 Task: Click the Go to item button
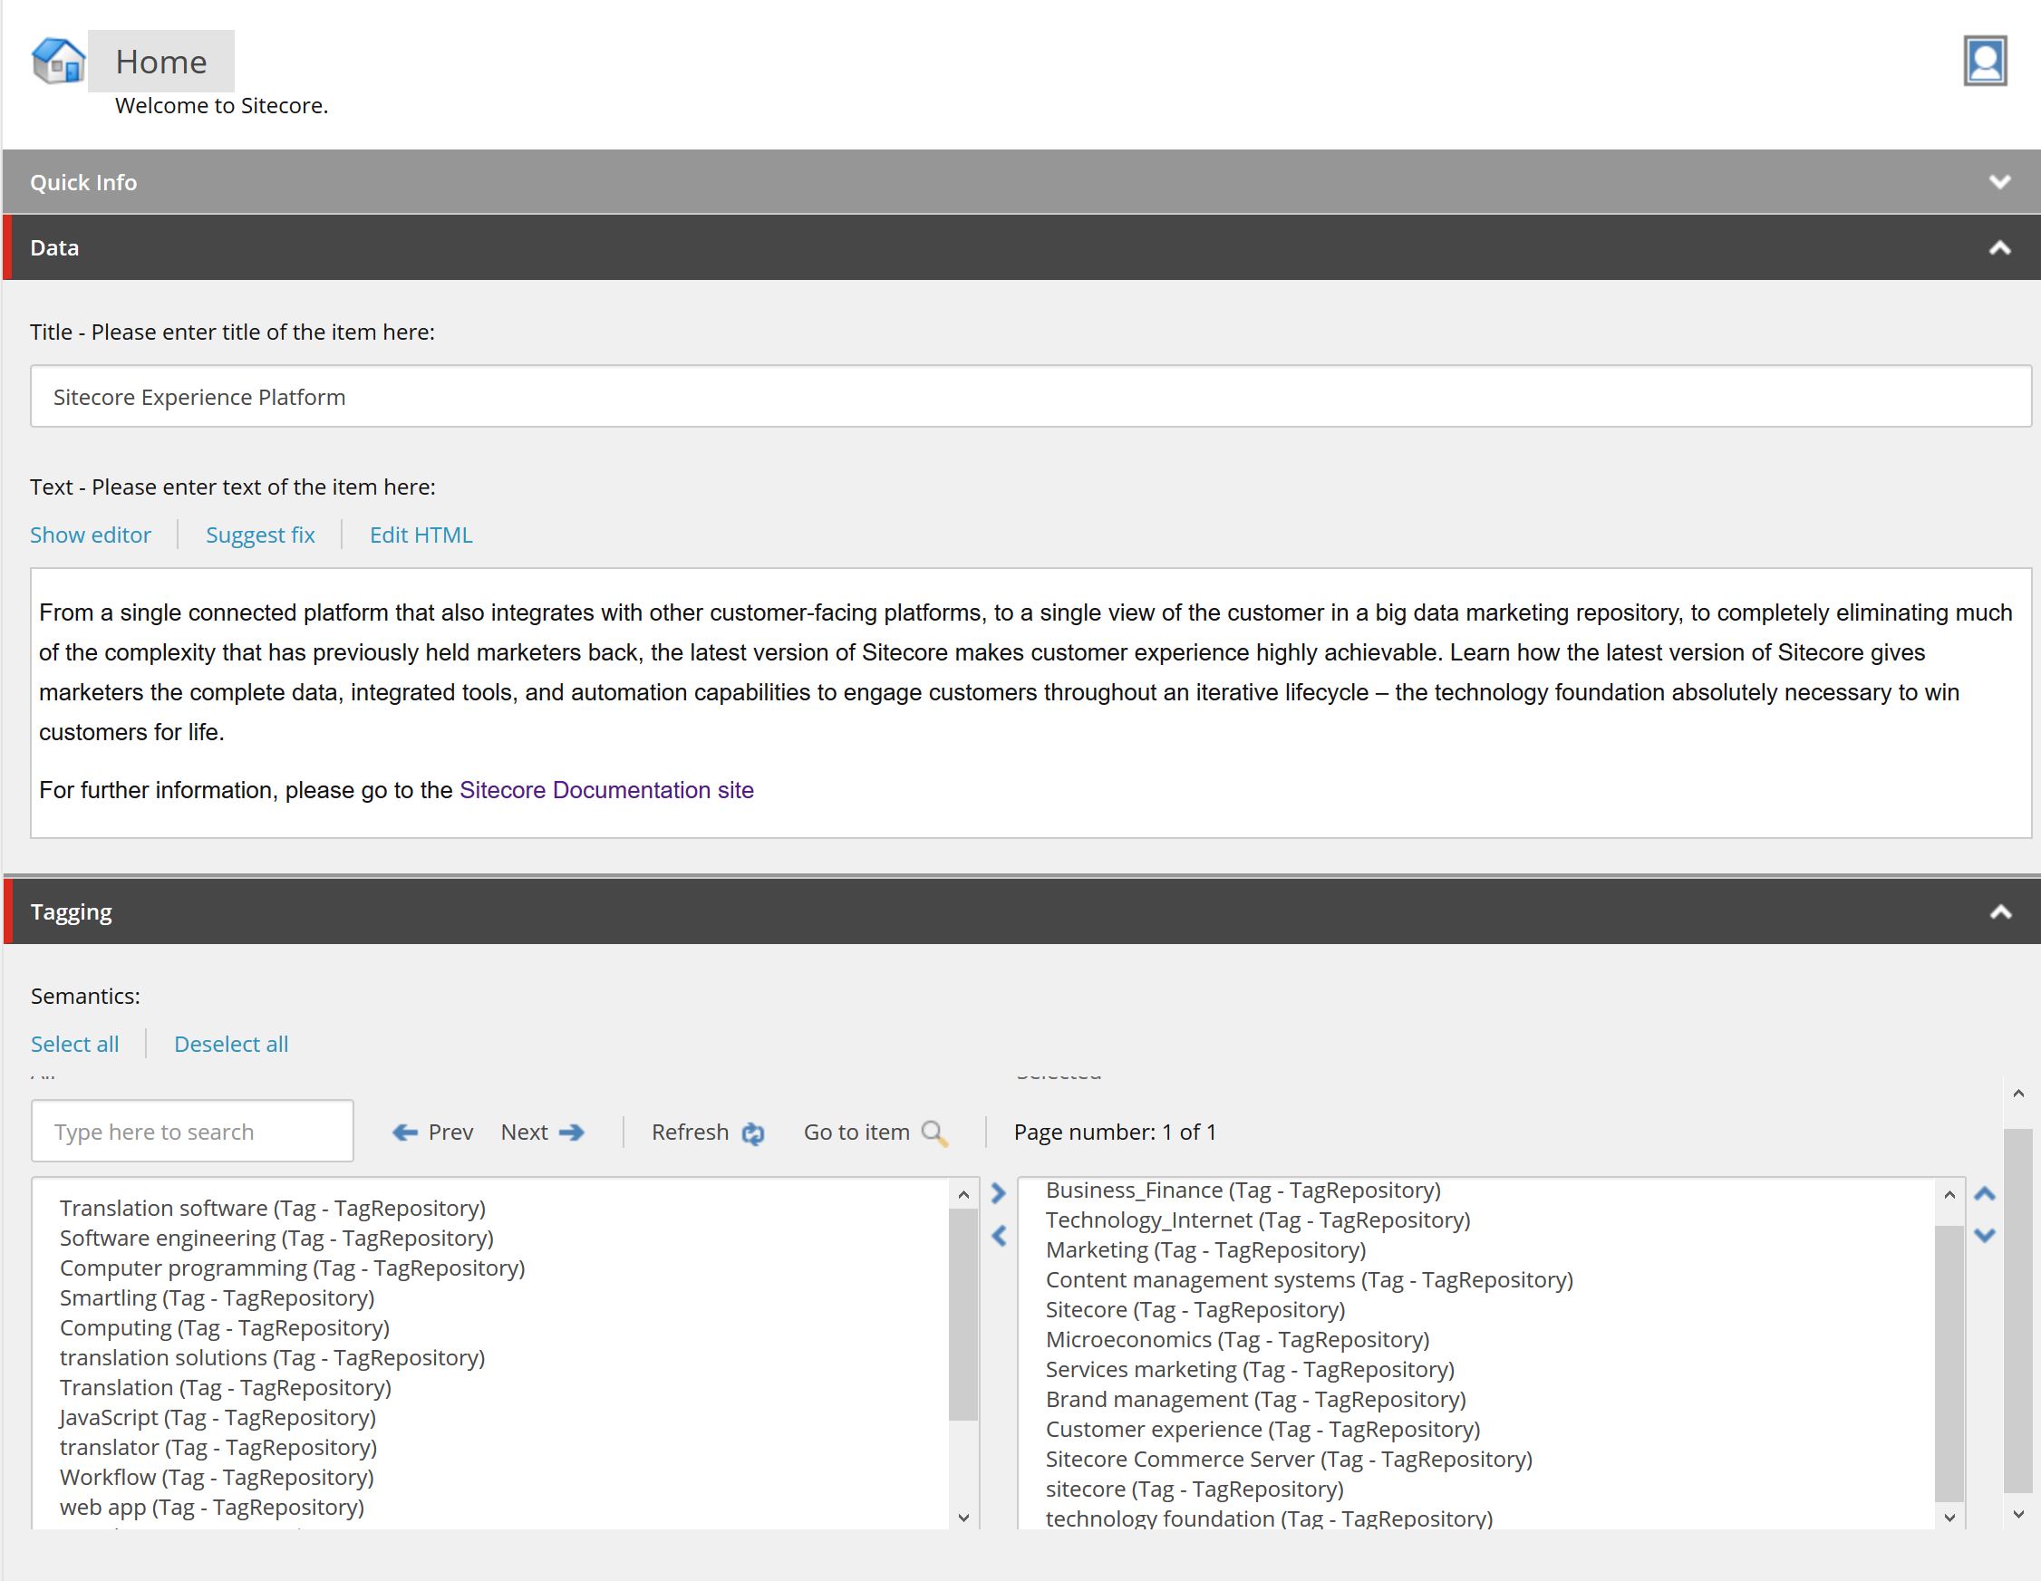(875, 1133)
